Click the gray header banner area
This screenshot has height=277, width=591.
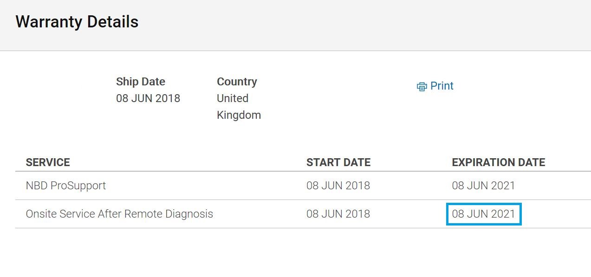(295, 25)
